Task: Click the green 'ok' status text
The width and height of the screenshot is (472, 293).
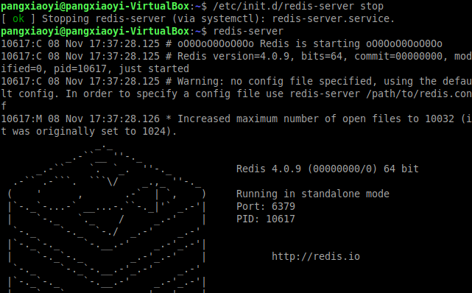Action: click(18, 18)
